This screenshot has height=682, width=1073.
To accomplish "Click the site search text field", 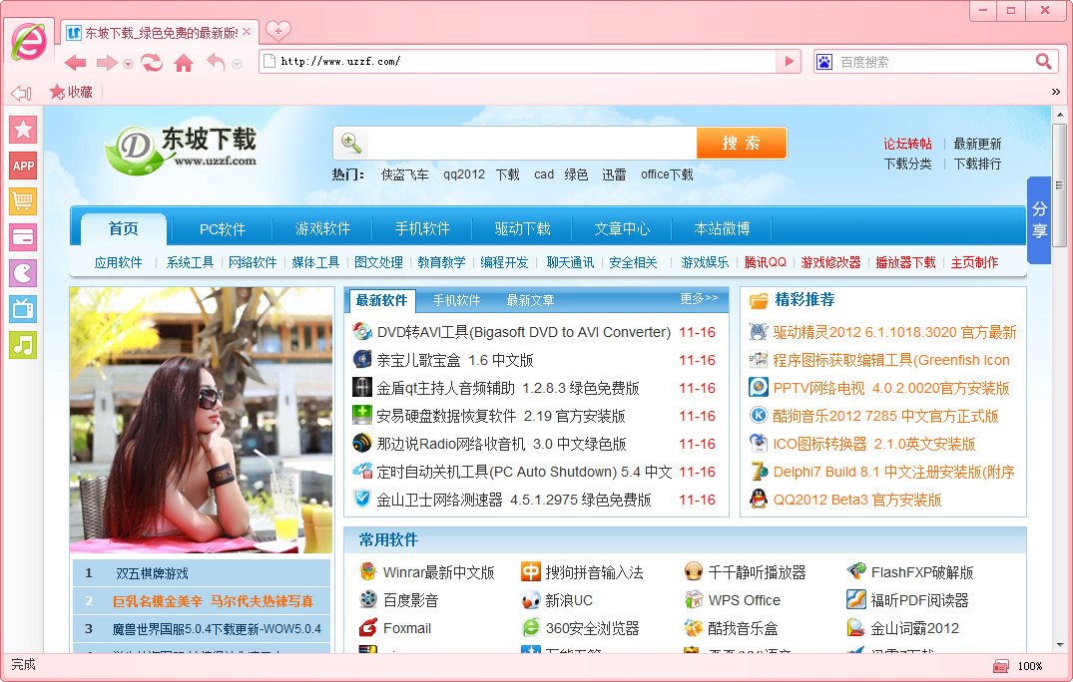I will 532,143.
